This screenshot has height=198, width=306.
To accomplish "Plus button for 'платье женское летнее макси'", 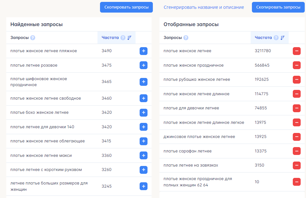I will point(143,156).
